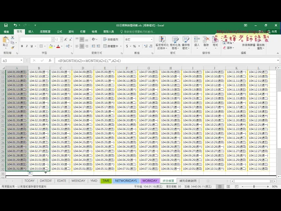Open the Merge & Center dropdown arrow
This screenshot has height=211, width=281.
tap(121, 46)
